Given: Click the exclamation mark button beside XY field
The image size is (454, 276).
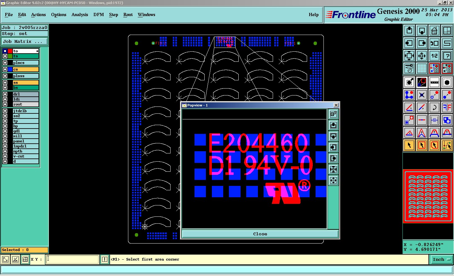Looking at the screenshot, I should 105,259.
